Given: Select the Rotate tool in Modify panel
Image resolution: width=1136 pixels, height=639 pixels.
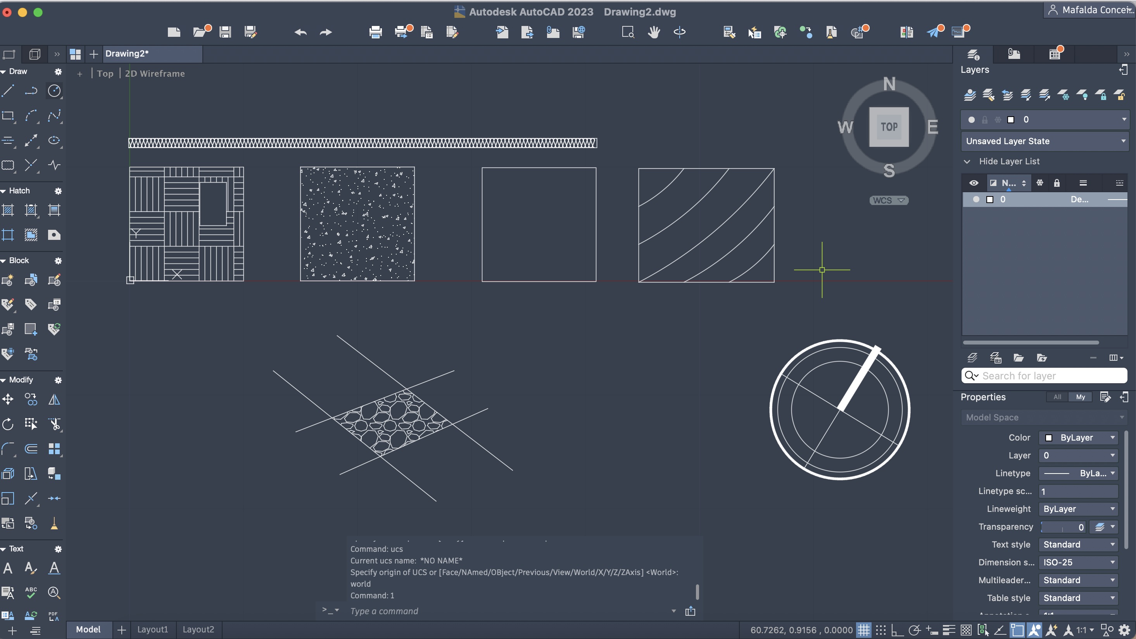Looking at the screenshot, I should click(8, 424).
